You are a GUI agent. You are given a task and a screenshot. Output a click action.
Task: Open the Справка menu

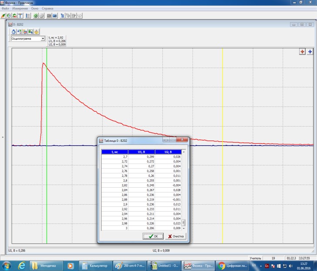[47, 8]
